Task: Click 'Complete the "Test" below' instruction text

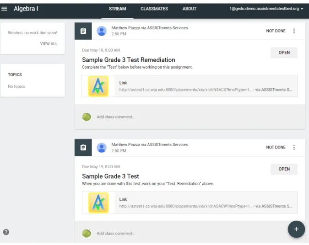Action: tap(137, 67)
